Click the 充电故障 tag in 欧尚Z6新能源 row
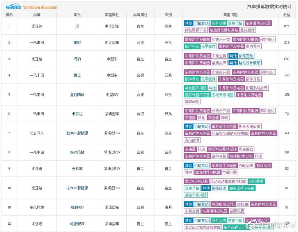 pos(192,140)
